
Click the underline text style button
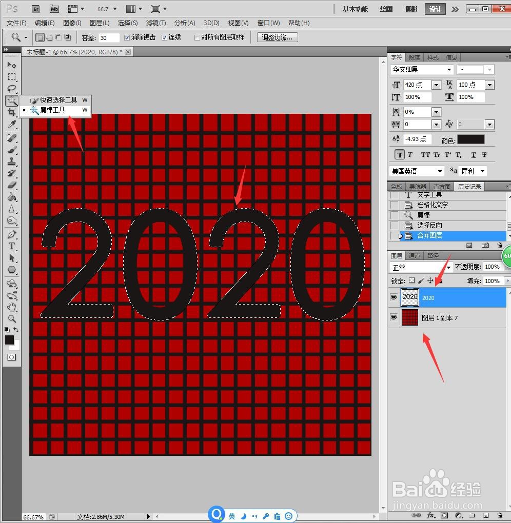click(473, 155)
